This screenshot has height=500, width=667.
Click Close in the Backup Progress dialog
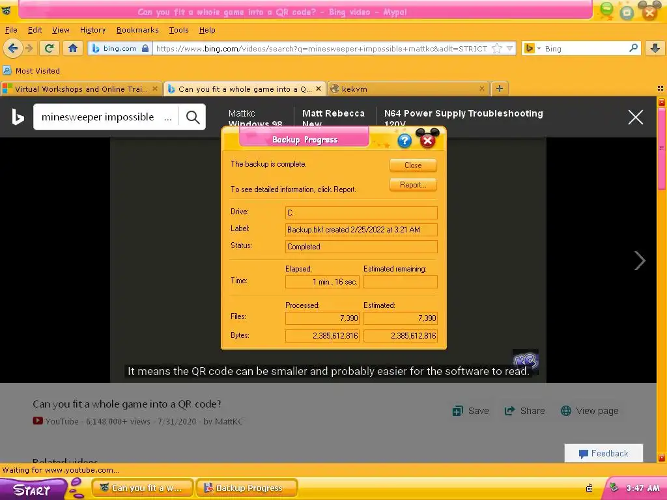click(x=413, y=165)
